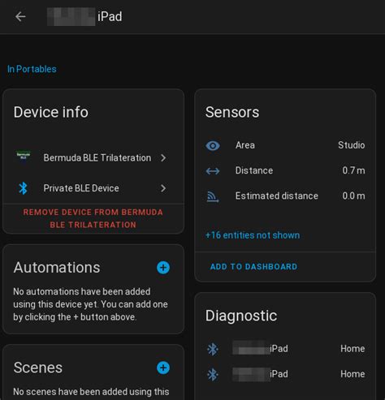This screenshot has height=400, width=385.
Task: Click the eye icon for Area sensor
Action: (x=213, y=146)
